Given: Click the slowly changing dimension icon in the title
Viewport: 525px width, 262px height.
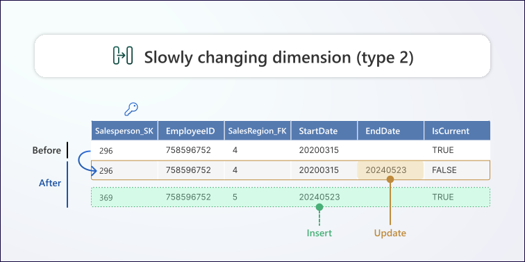Looking at the screenshot, I should click(122, 56).
